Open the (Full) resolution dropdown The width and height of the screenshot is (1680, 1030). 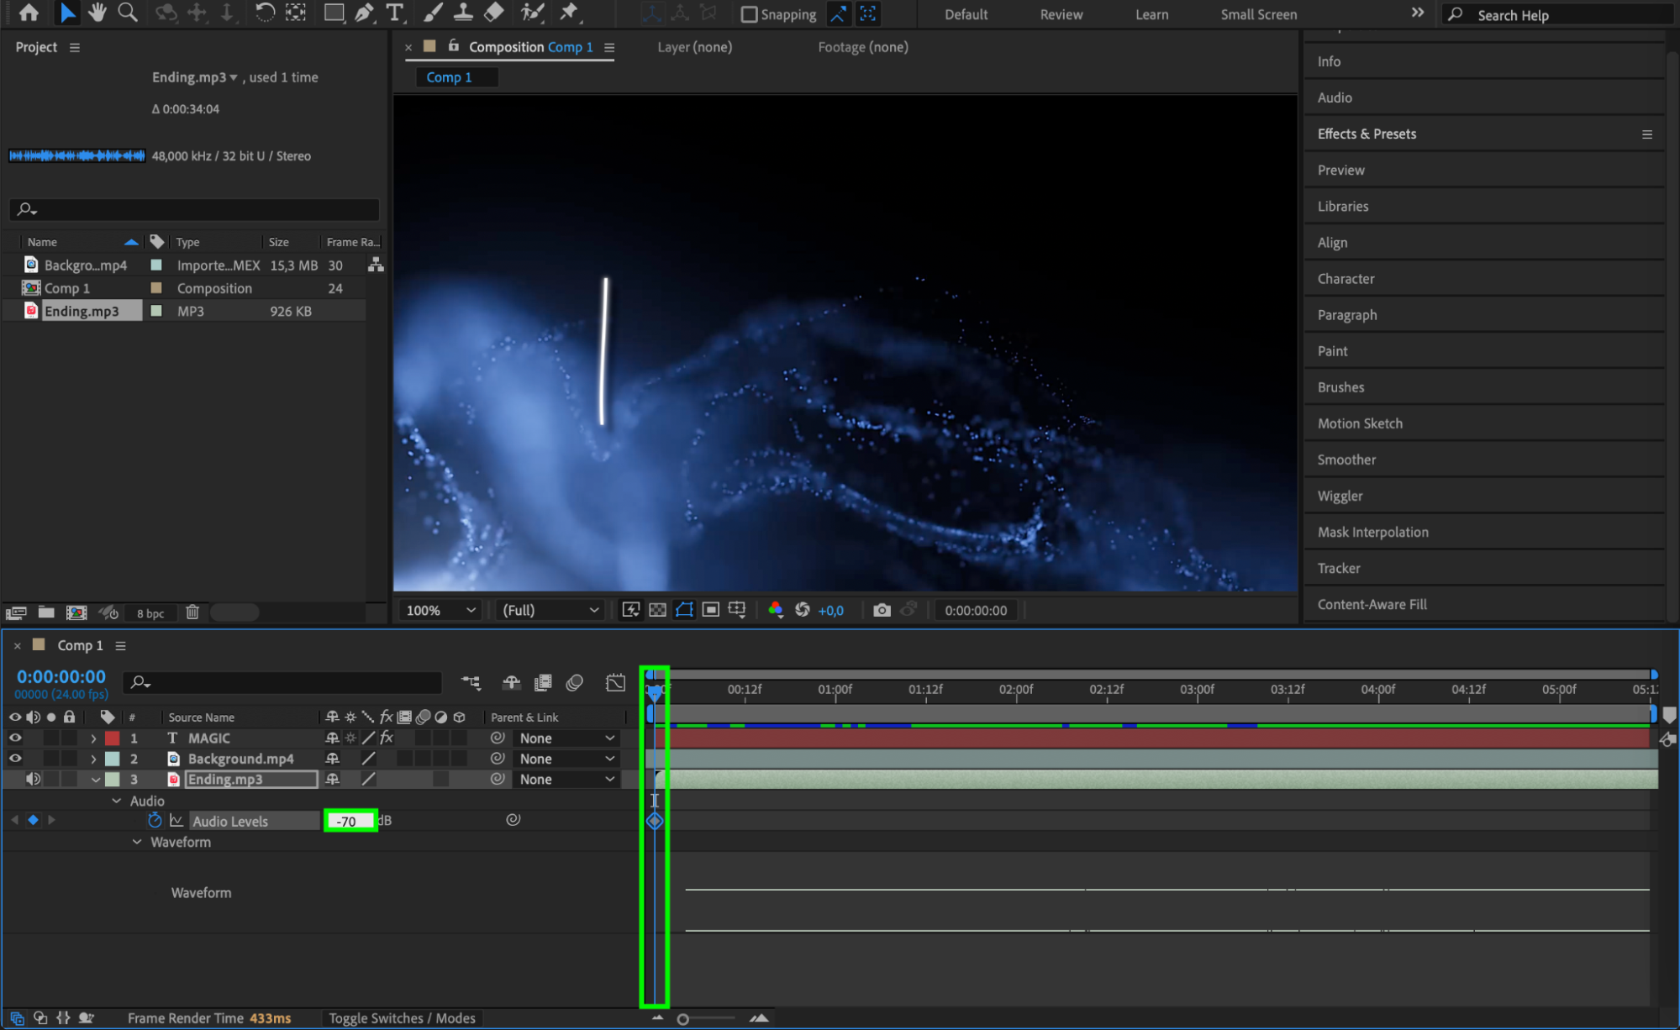click(550, 610)
